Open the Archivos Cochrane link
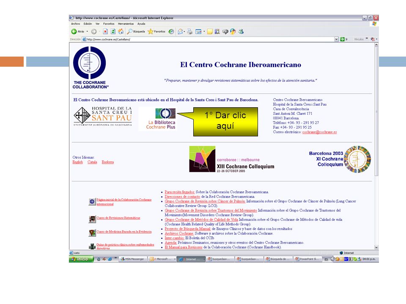The width and height of the screenshot is (406, 304). (179, 233)
